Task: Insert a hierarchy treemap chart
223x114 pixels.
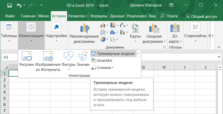Action: [114, 25]
